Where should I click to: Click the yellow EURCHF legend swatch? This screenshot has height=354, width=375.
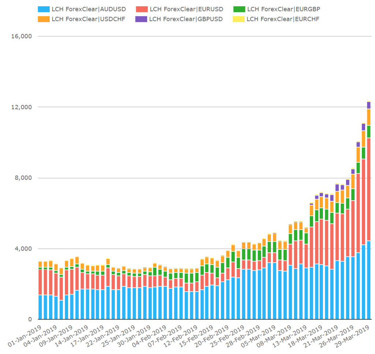(239, 19)
